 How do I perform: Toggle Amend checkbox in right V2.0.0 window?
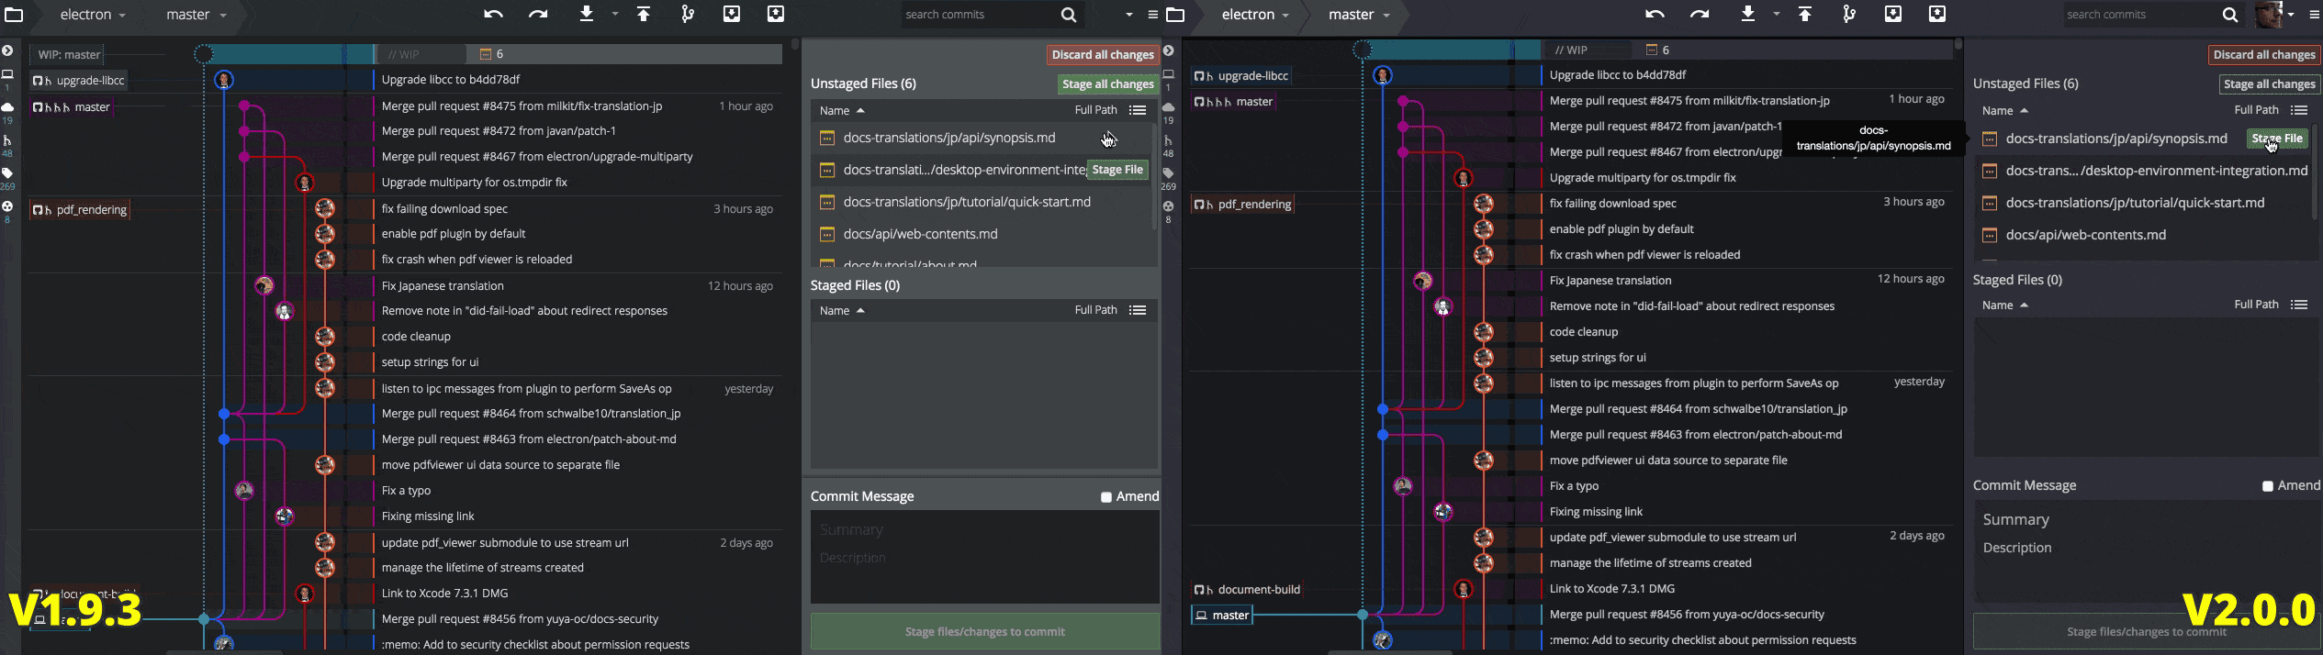[x=2268, y=486]
